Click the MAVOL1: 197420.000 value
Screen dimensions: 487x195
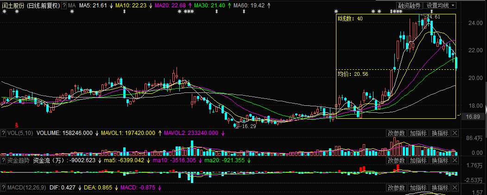point(128,133)
